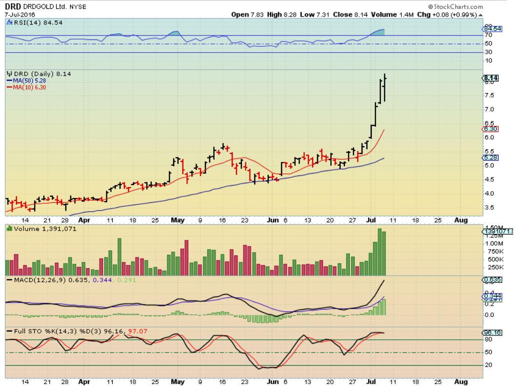Viewport: 521px width, 390px height.
Task: Click the MACD 0.635 axis value tag
Action: click(x=492, y=280)
